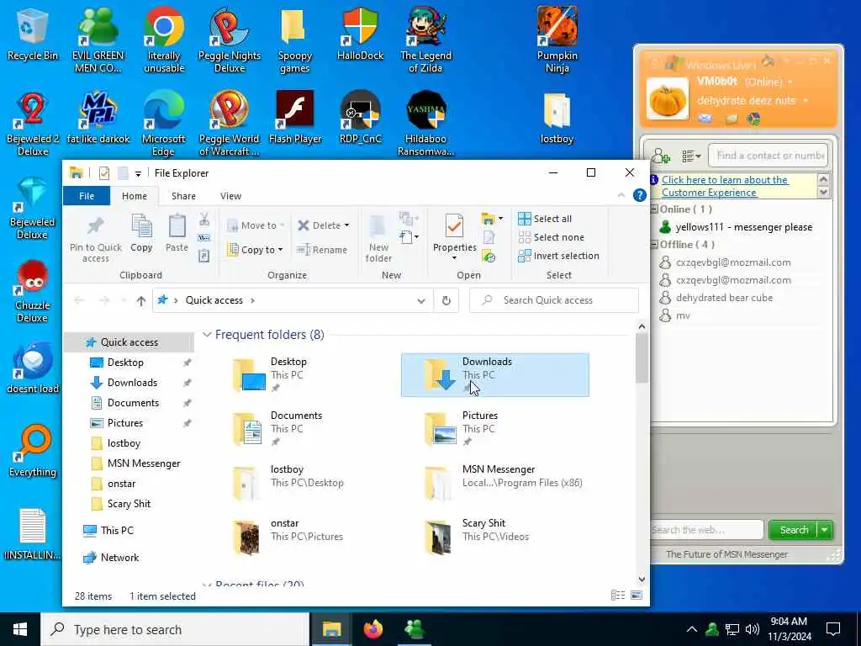Viewport: 861px width, 646px height.
Task: Click Pin to Quick access in ribbon
Action: coord(96,238)
